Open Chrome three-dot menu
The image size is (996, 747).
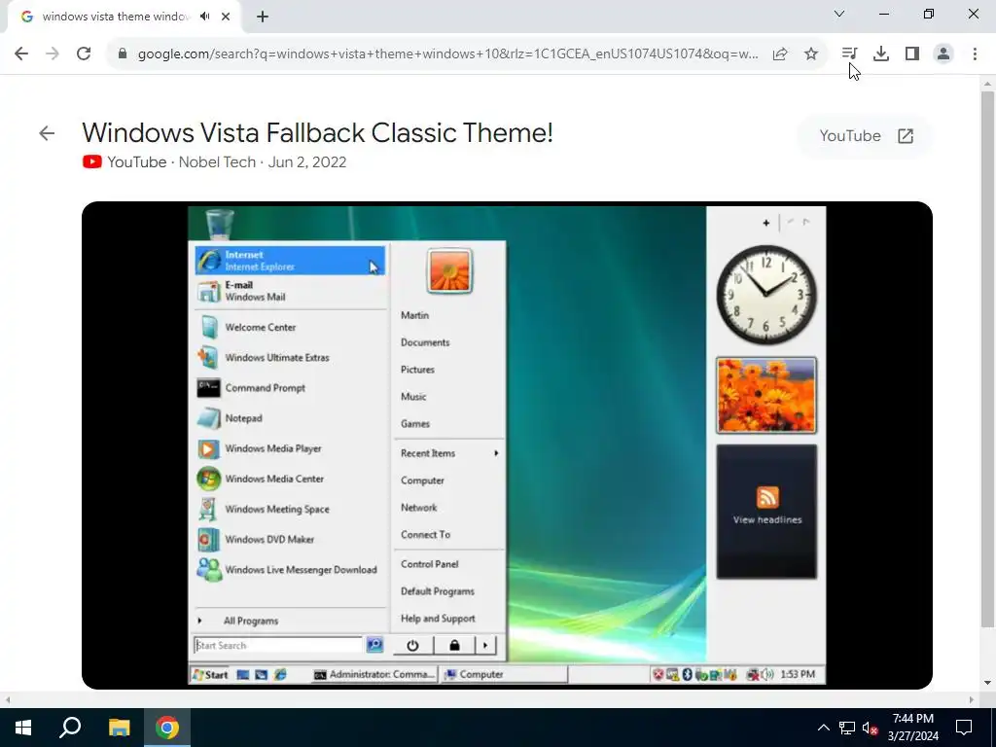tap(975, 53)
